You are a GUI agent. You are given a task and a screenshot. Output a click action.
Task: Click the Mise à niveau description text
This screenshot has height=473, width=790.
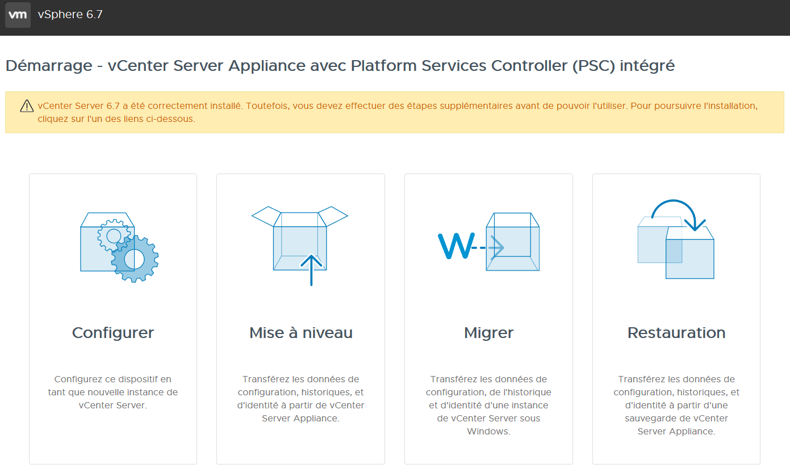click(x=301, y=399)
